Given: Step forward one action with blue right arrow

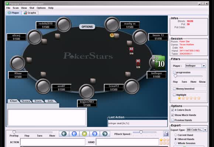Looking at the screenshot, I should (95, 134).
